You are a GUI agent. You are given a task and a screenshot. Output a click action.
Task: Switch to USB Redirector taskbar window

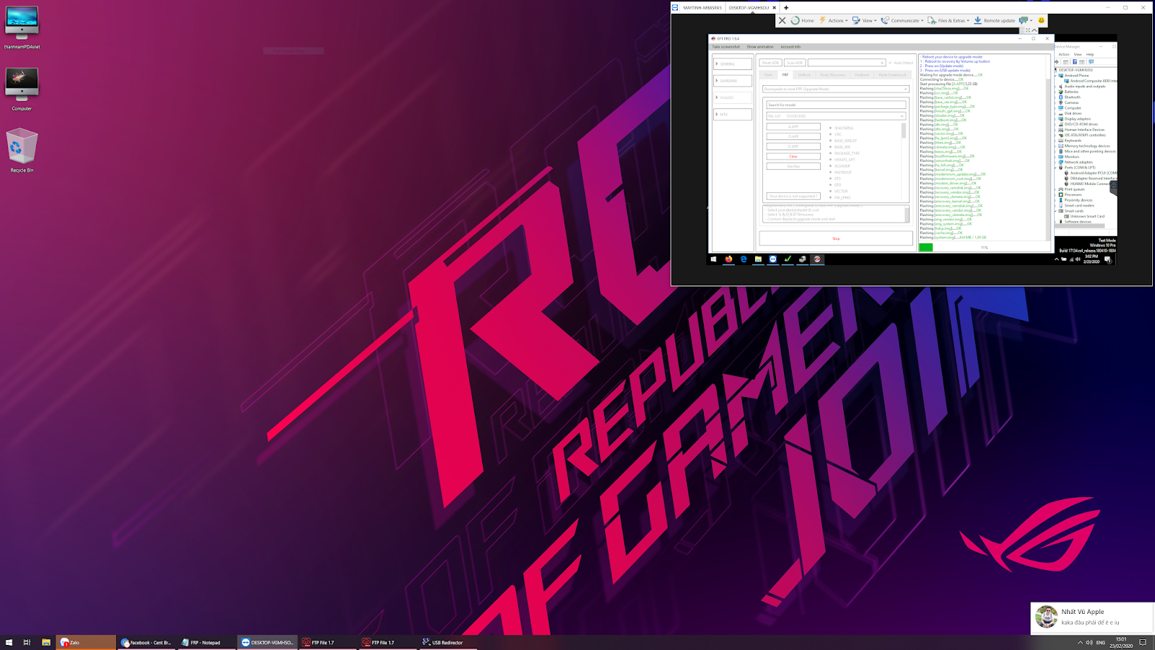tap(448, 642)
